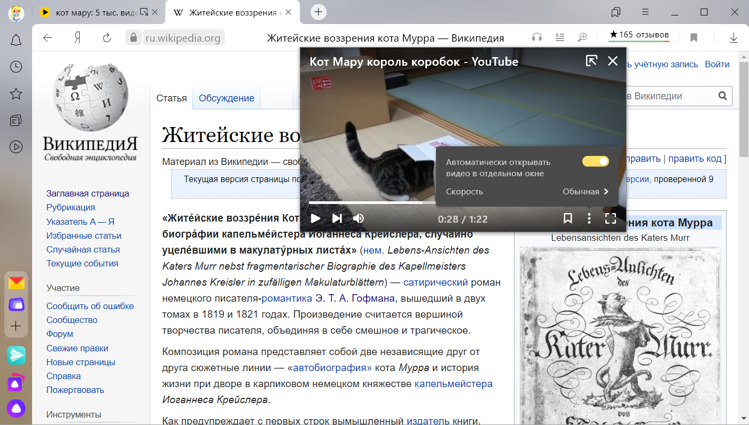The height and width of the screenshot is (425, 749).
Task: Click the site lock security icon
Action: (x=134, y=37)
